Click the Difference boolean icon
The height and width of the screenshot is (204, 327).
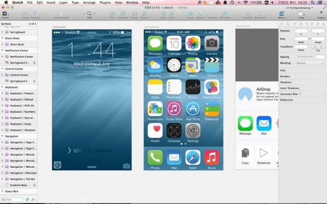click(x=225, y=14)
